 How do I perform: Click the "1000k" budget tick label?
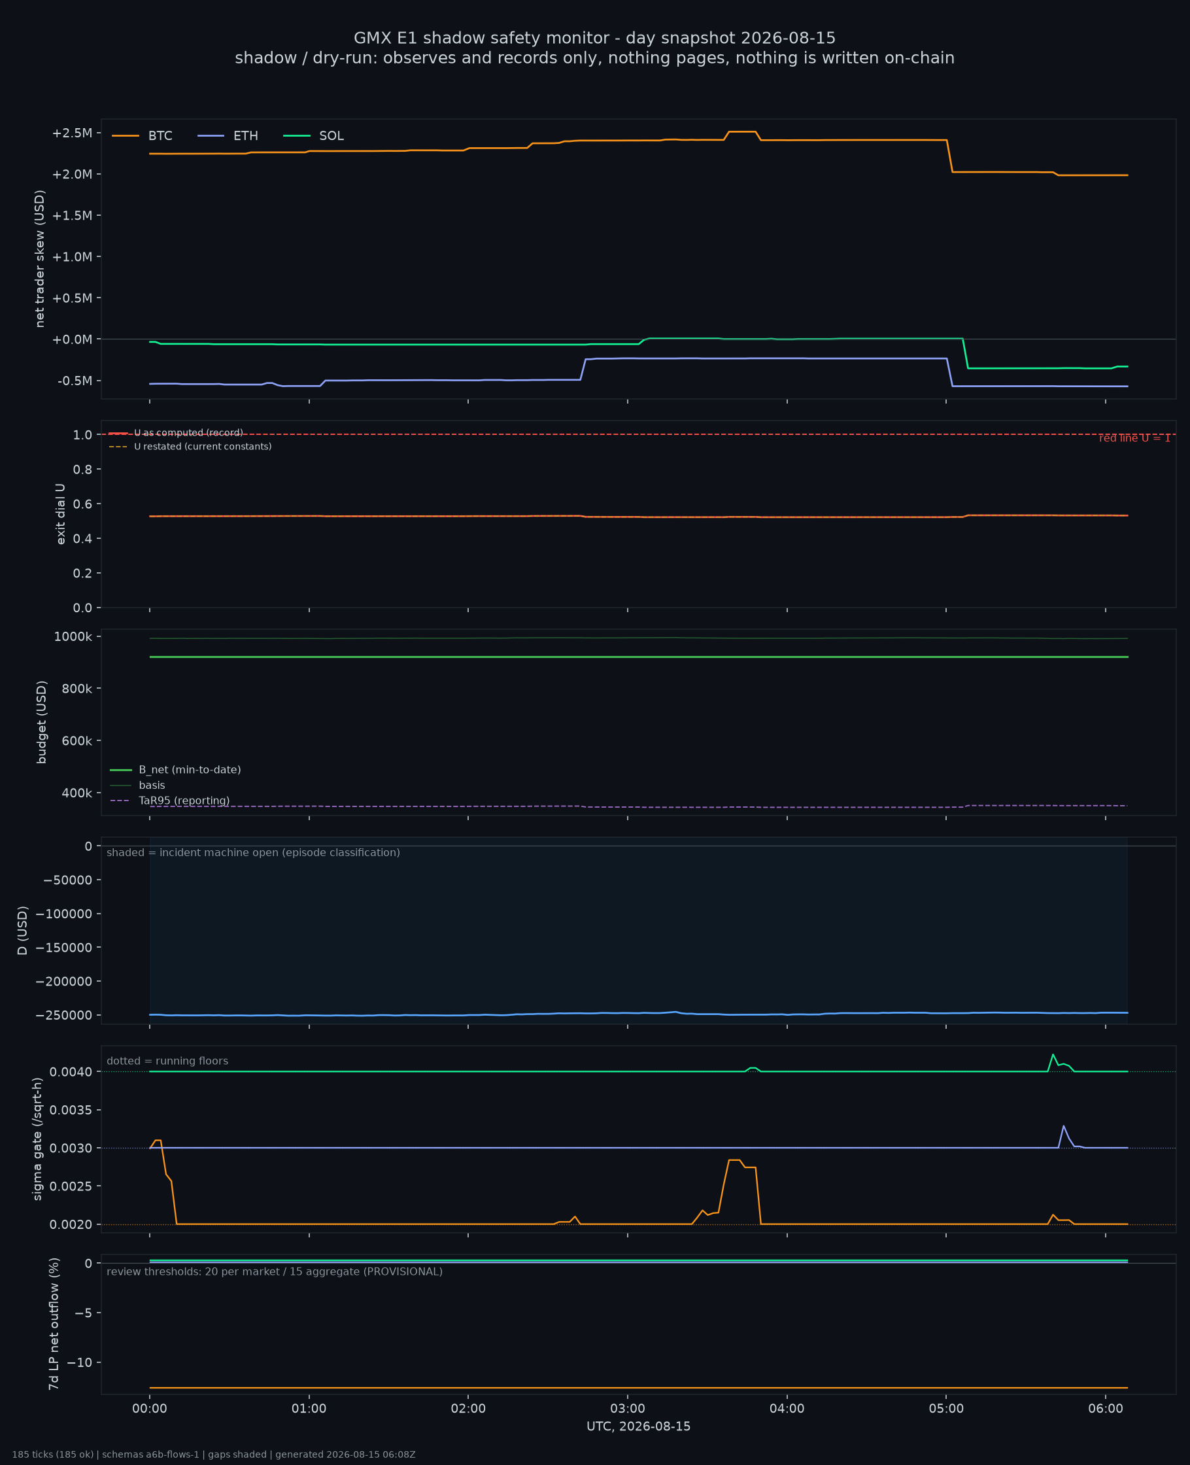click(x=73, y=637)
